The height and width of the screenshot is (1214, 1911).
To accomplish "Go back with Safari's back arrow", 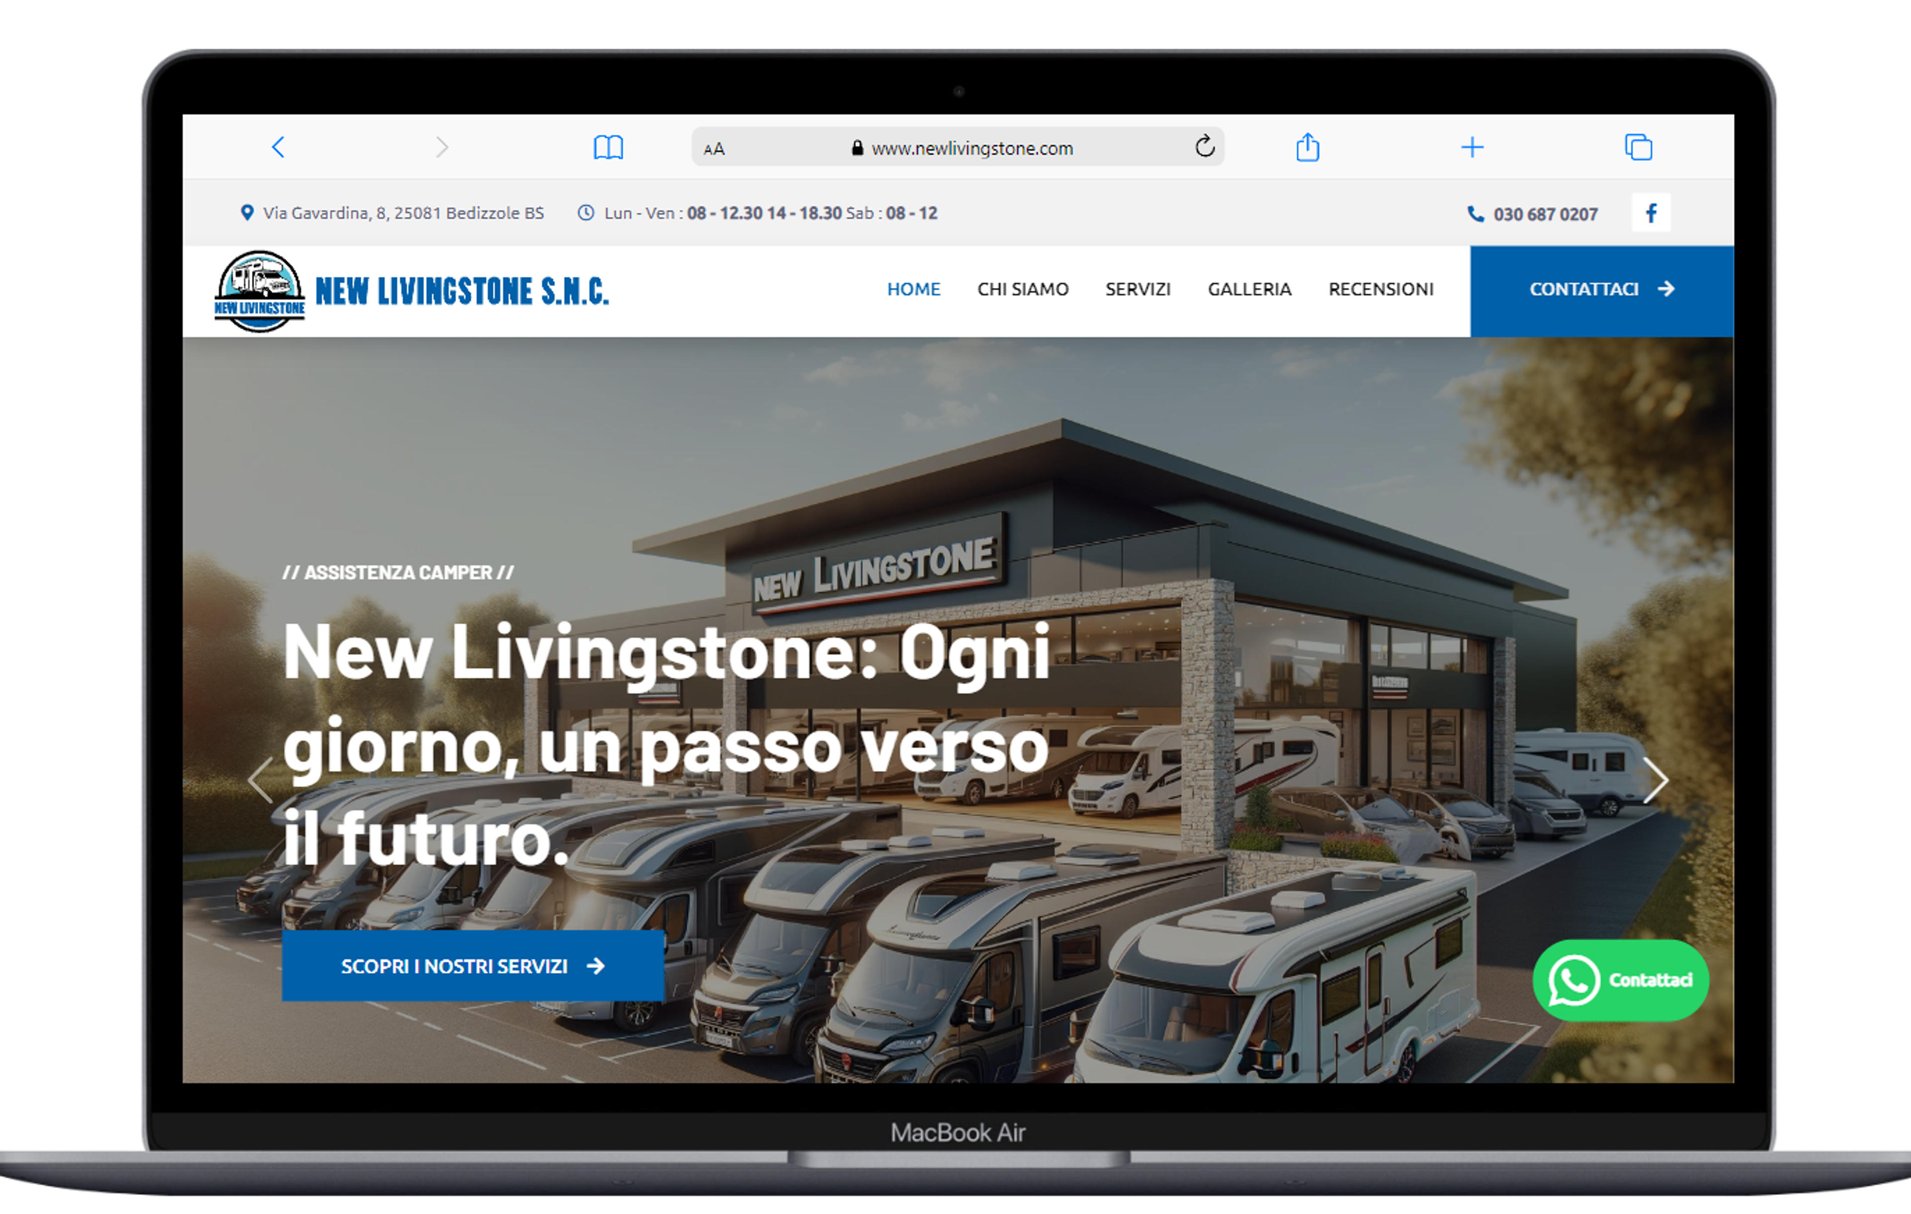I will coord(278,148).
